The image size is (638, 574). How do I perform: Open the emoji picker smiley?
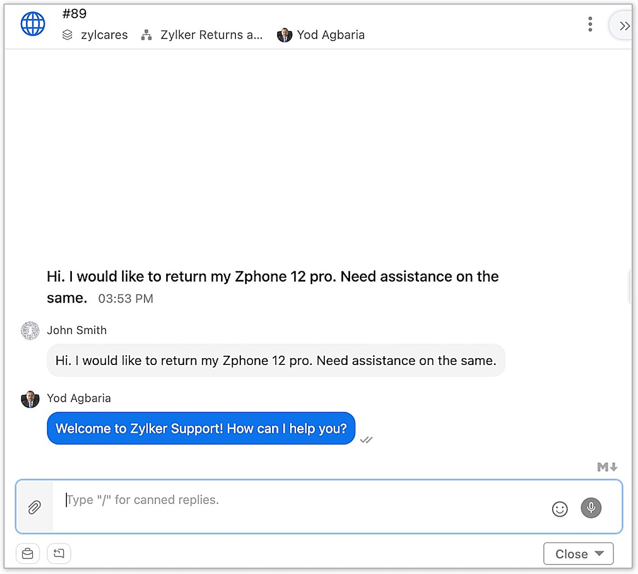tap(559, 509)
